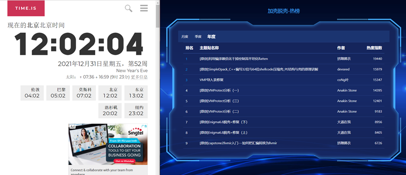Click heat value 19440

(377, 59)
